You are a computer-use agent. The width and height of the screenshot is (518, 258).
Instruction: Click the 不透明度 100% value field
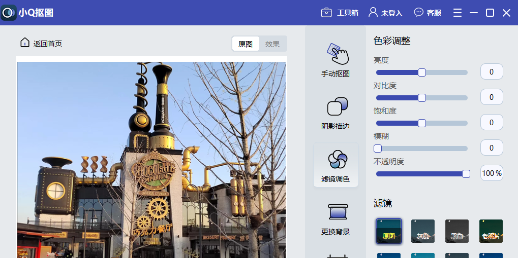coord(492,173)
